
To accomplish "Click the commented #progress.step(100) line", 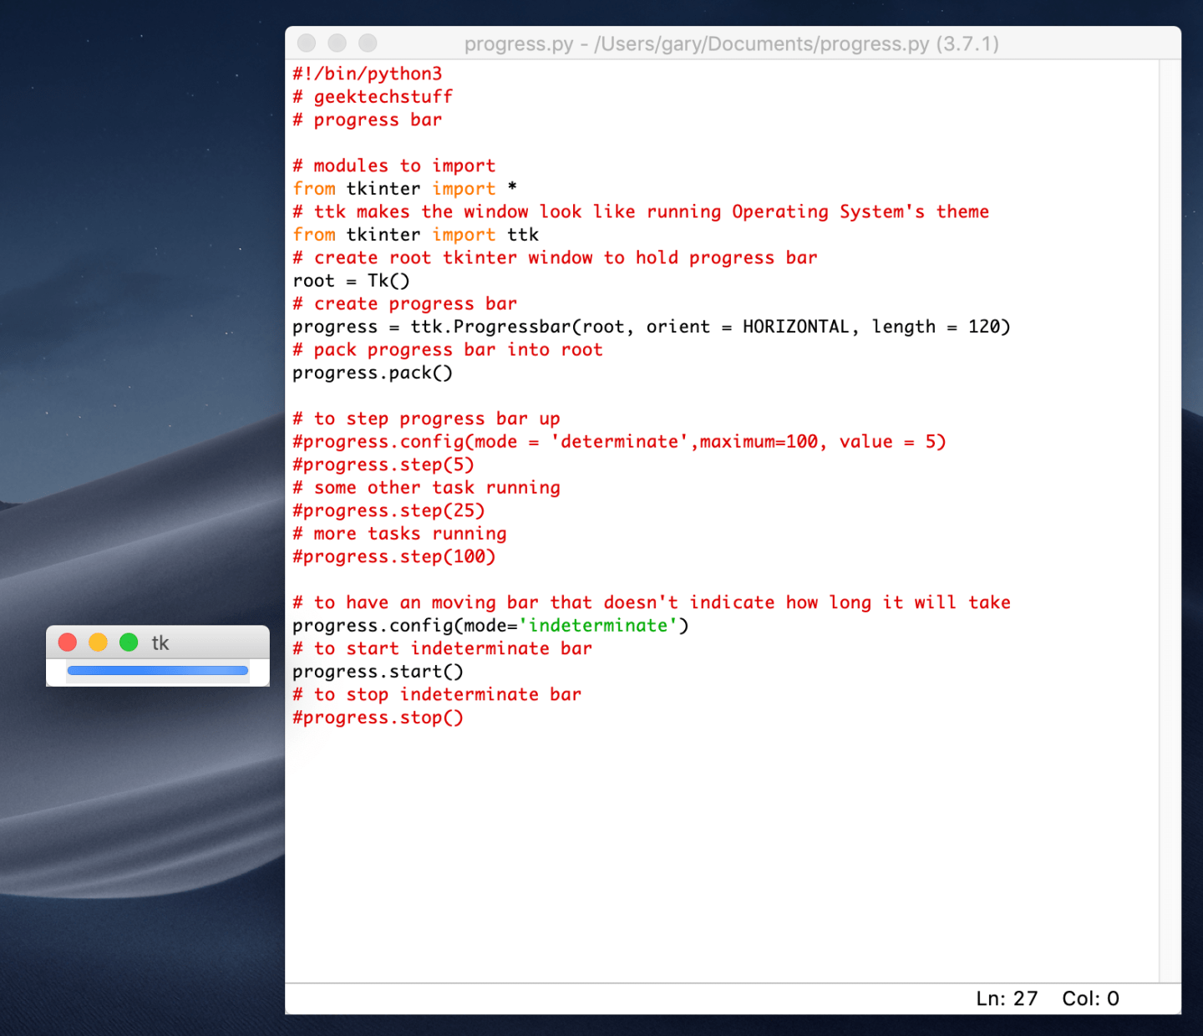I will coord(393,556).
